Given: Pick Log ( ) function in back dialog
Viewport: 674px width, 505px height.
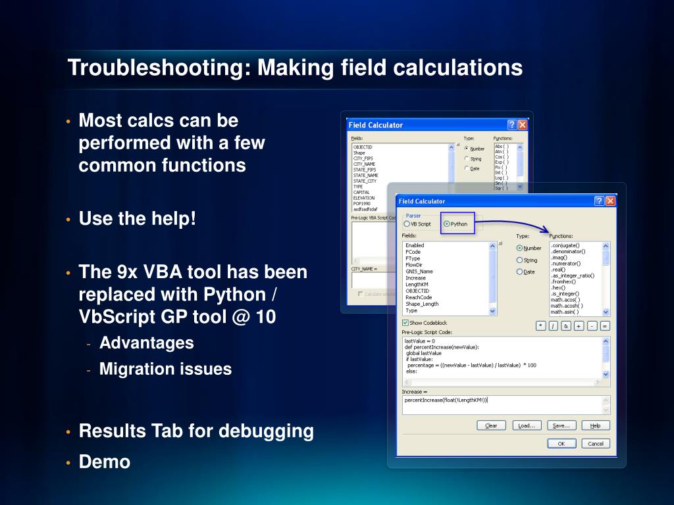Looking at the screenshot, I should 502,178.
